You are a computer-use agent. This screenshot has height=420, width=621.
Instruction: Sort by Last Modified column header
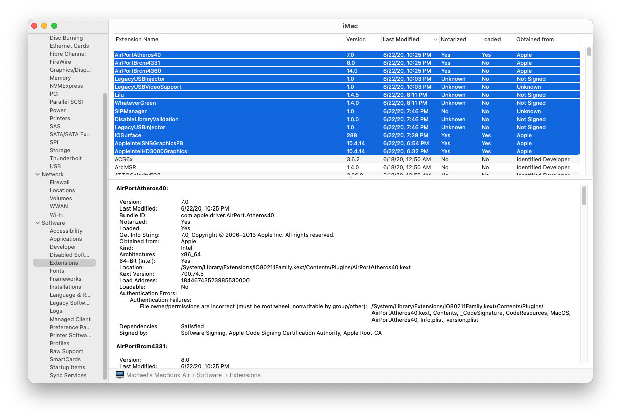pos(401,39)
